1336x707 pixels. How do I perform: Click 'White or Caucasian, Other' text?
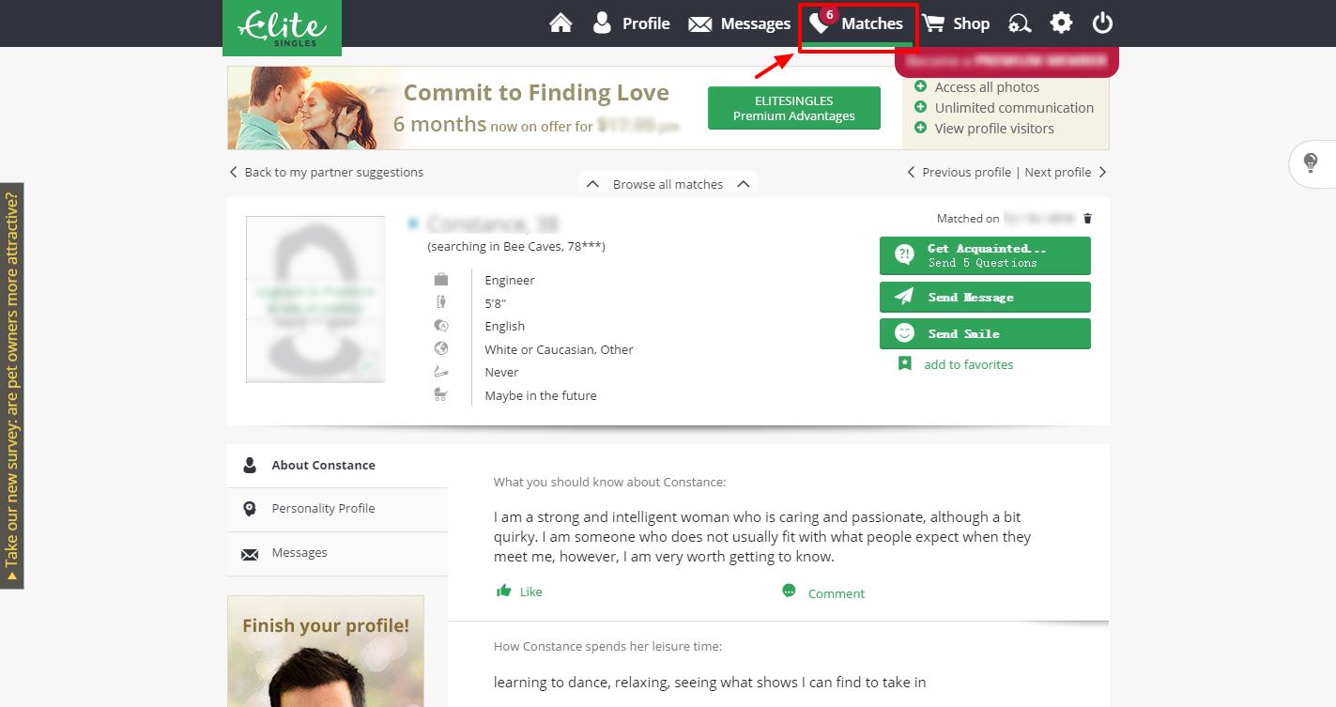point(559,349)
